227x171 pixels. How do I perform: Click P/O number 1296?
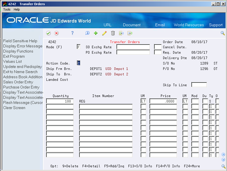[x=204, y=69]
